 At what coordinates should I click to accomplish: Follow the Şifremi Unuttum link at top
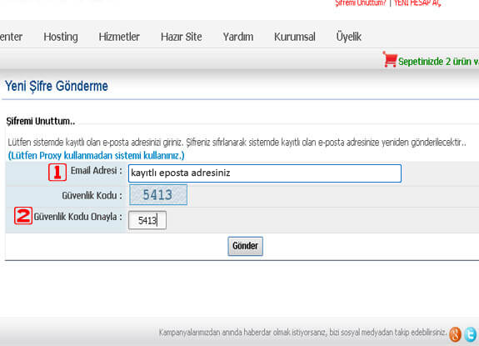[361, 3]
